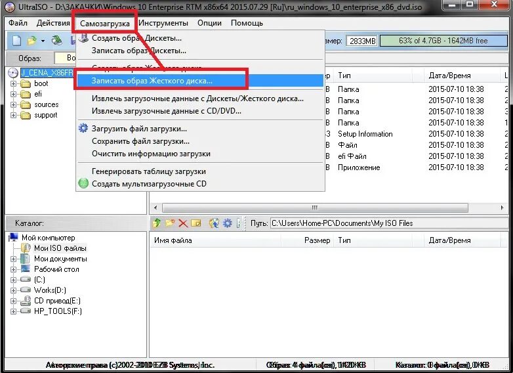This screenshot has height=373, width=513.
Task: Open the Инструменты menu
Action: coord(163,23)
